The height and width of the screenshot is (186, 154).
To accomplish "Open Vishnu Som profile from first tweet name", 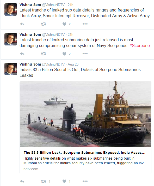I will [30, 5].
